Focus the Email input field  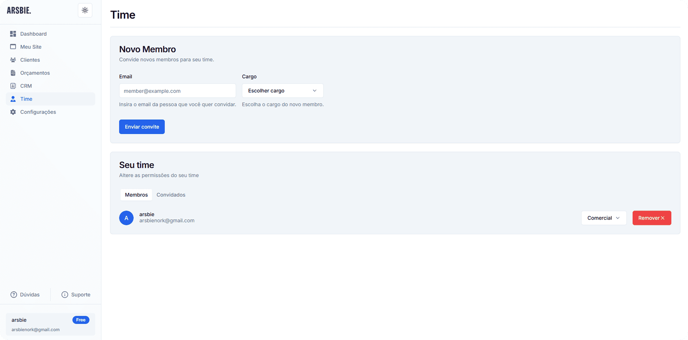pyautogui.click(x=177, y=91)
